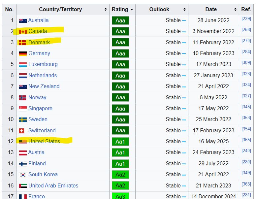This screenshot has height=199, width=256.
Task: Click the Aa2 rating cell for South Korea
Action: coord(120,175)
